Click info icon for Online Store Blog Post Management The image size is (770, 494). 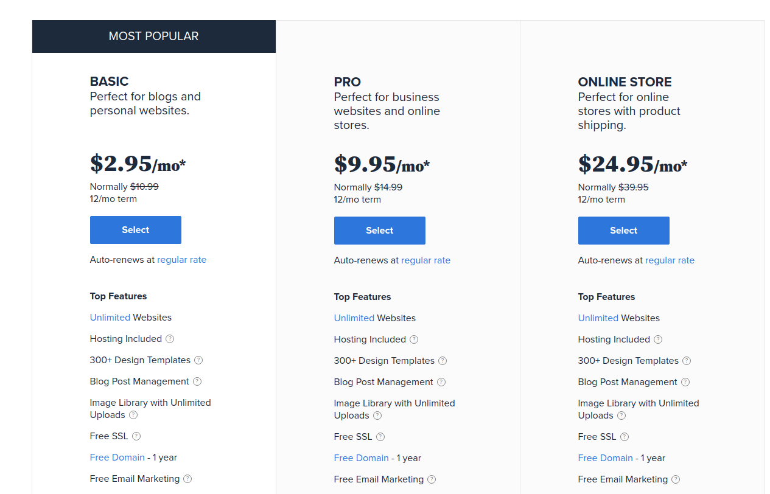coord(685,382)
